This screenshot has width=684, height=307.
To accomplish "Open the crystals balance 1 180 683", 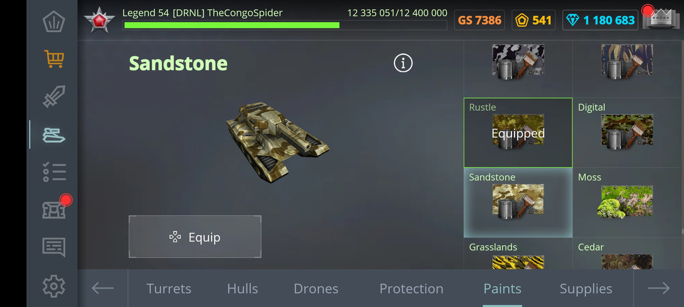I will (x=600, y=20).
